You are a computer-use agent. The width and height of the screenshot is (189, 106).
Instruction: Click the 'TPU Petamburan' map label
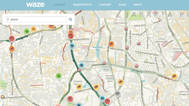[x=87, y=61]
